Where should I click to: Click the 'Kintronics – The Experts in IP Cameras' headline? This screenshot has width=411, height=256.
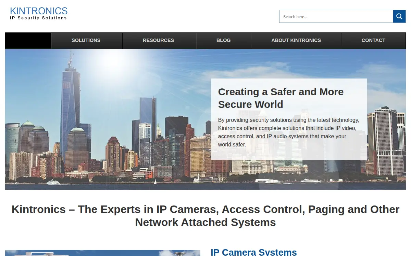[x=206, y=216]
